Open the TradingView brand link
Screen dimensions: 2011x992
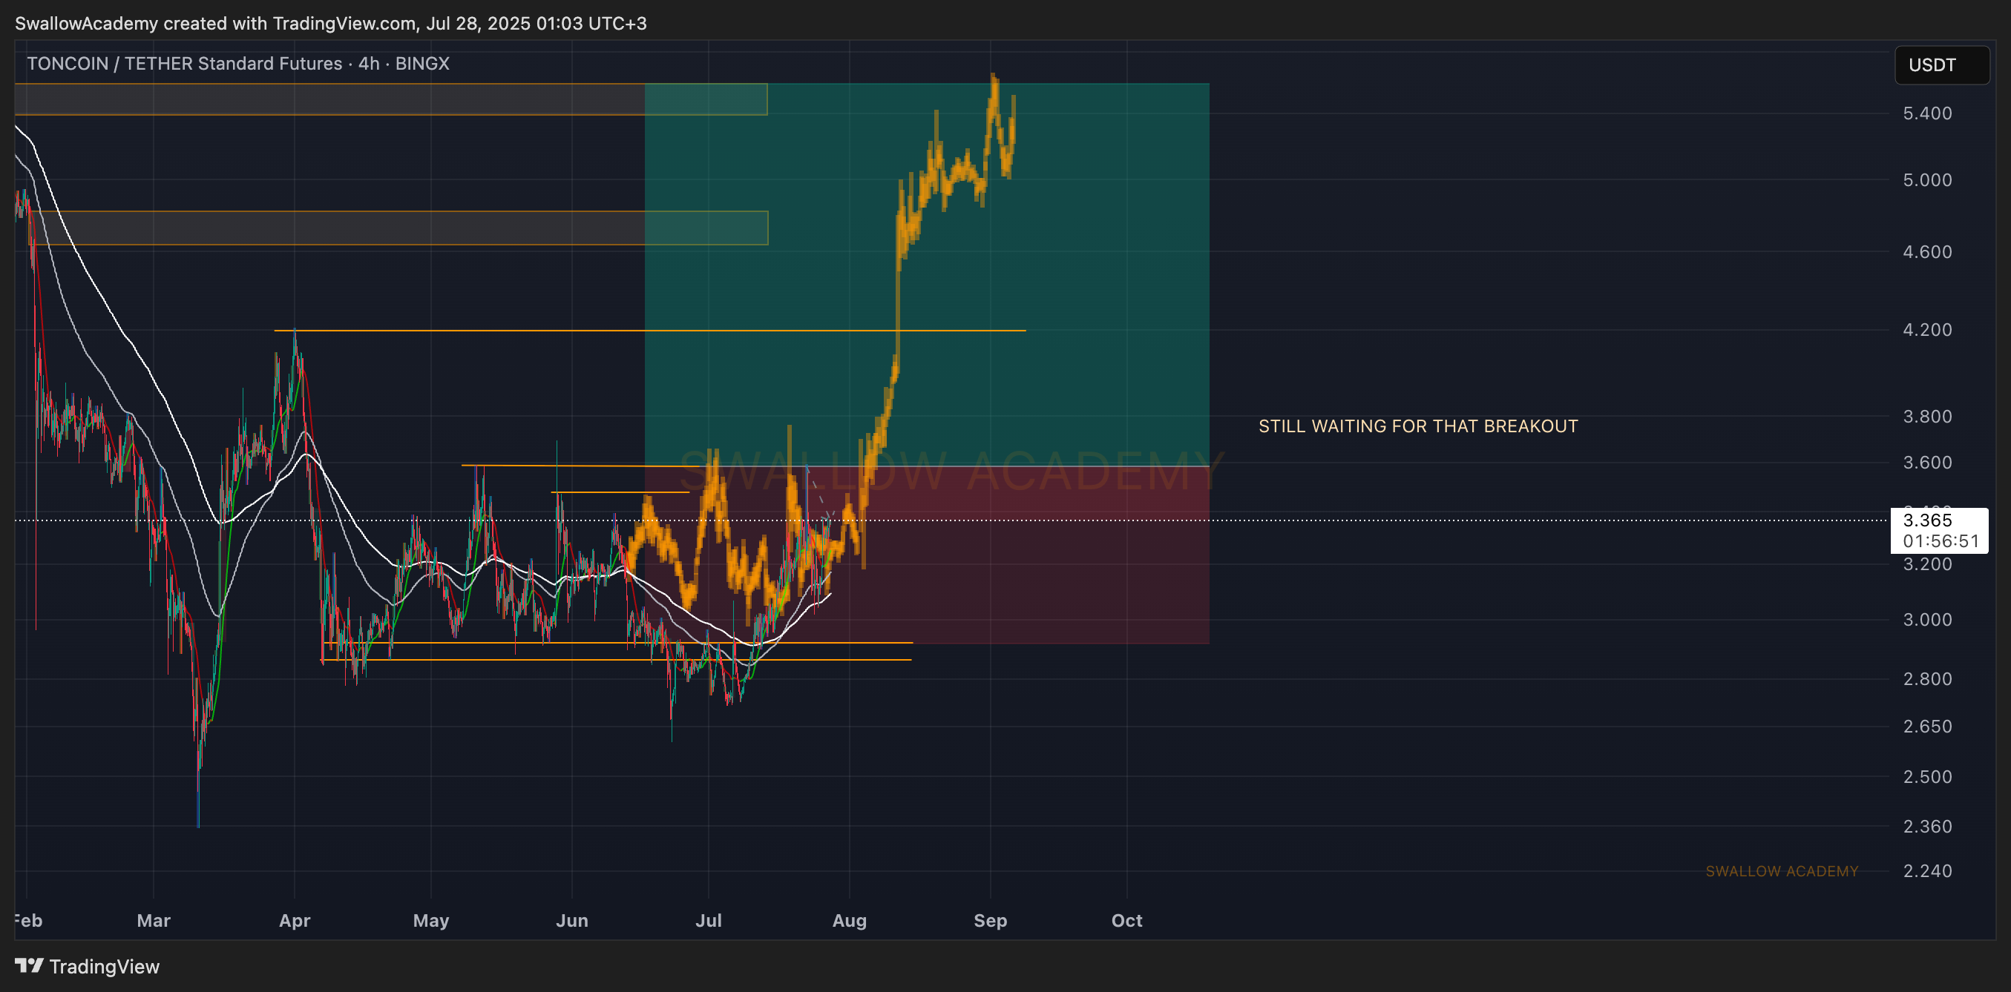(x=88, y=966)
